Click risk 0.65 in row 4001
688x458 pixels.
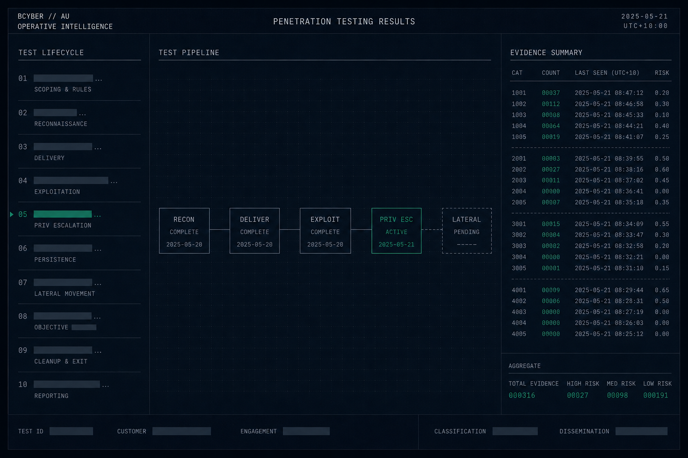(662, 290)
